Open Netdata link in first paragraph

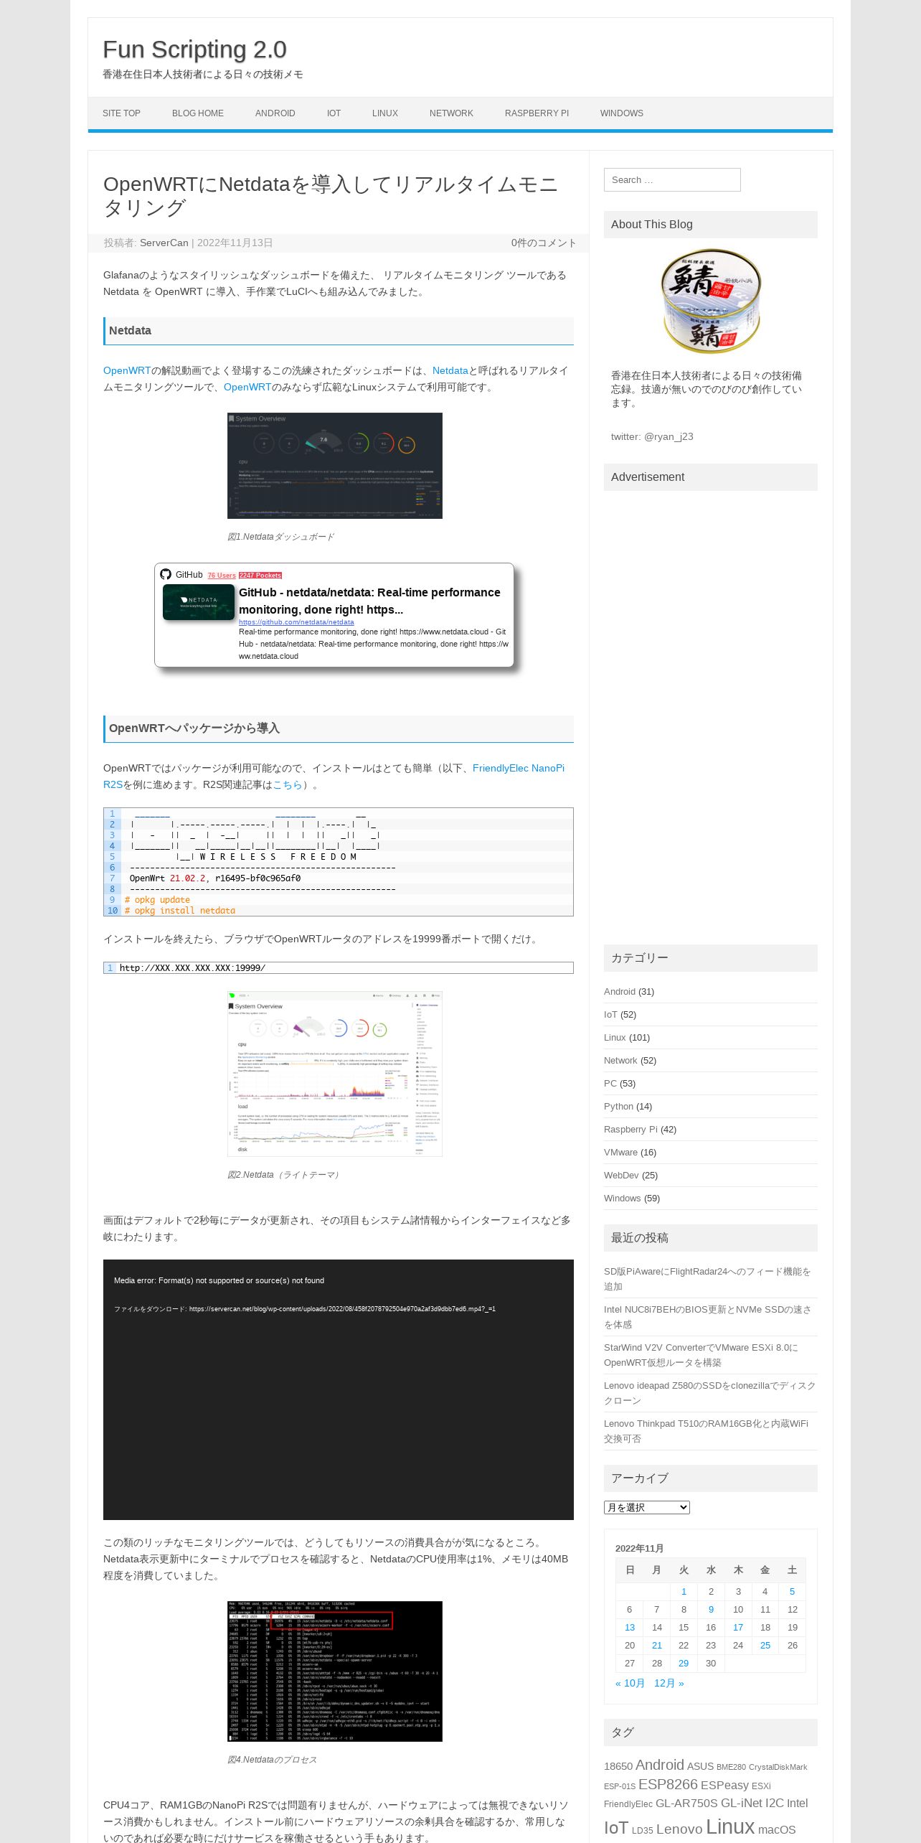click(450, 371)
